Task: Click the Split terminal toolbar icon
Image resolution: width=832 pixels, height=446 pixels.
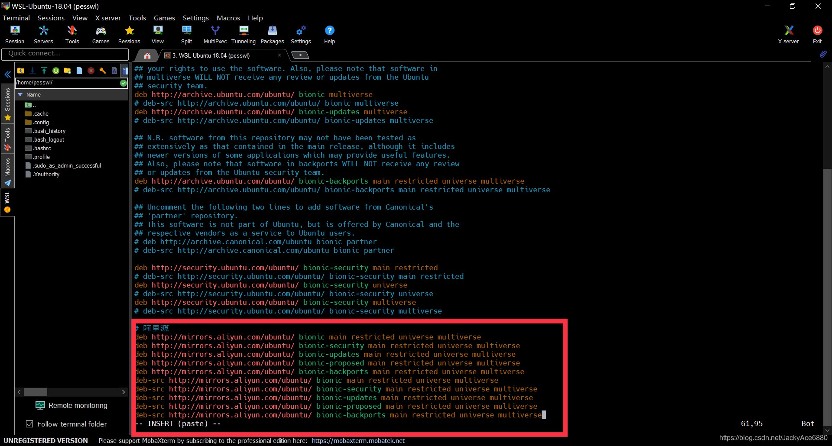Action: tap(186, 35)
